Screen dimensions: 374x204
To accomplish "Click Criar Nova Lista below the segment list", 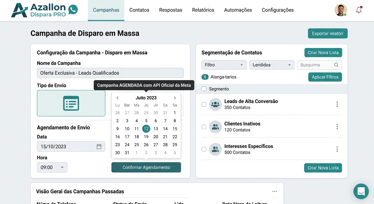I will [323, 168].
